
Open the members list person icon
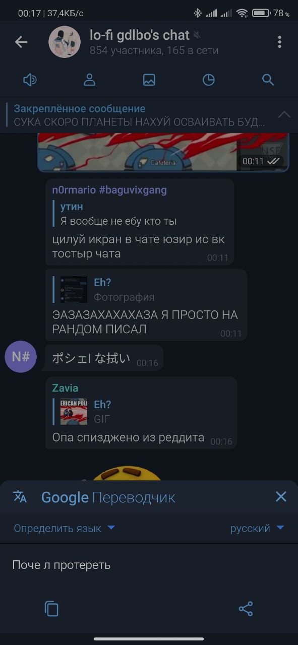pyautogui.click(x=90, y=80)
